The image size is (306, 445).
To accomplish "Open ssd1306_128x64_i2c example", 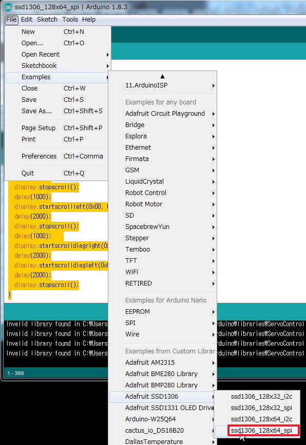I will [x=257, y=419].
